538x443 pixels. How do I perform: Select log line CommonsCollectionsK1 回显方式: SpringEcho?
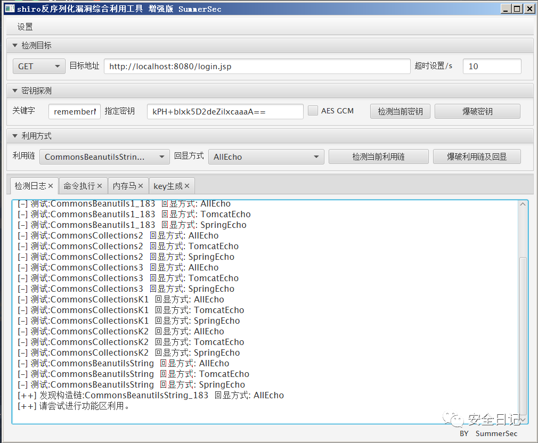(x=129, y=321)
